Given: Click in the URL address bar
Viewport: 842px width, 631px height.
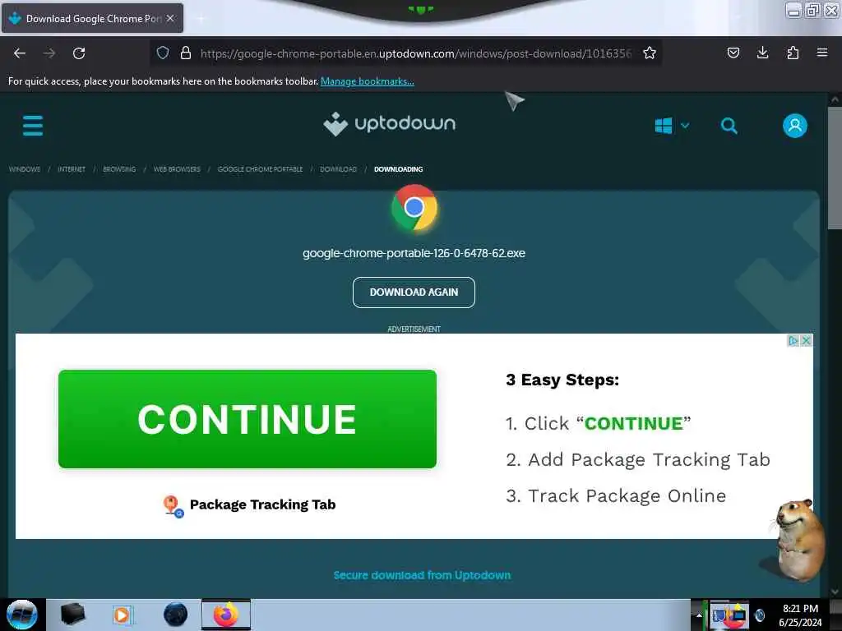Looking at the screenshot, I should pyautogui.click(x=415, y=53).
